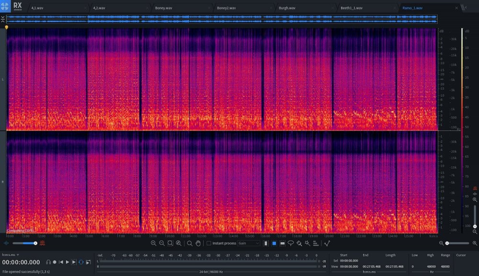Adjust the waveform/spectrogram blend slider

point(24,243)
